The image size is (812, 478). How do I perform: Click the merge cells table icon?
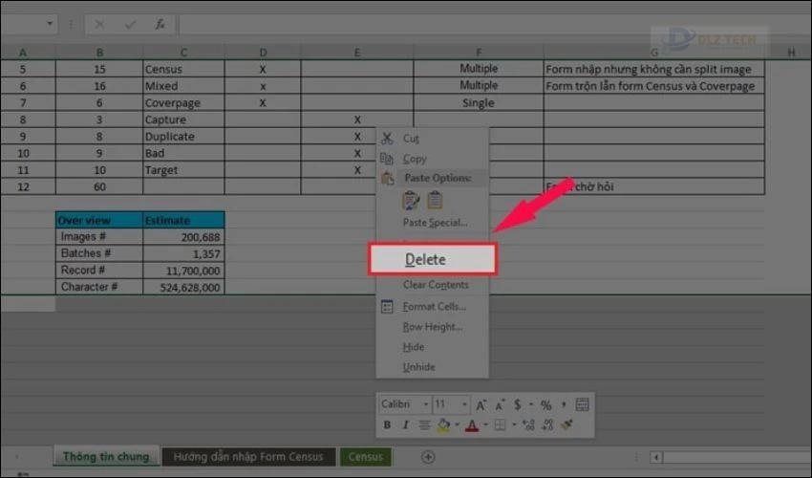pos(582,405)
